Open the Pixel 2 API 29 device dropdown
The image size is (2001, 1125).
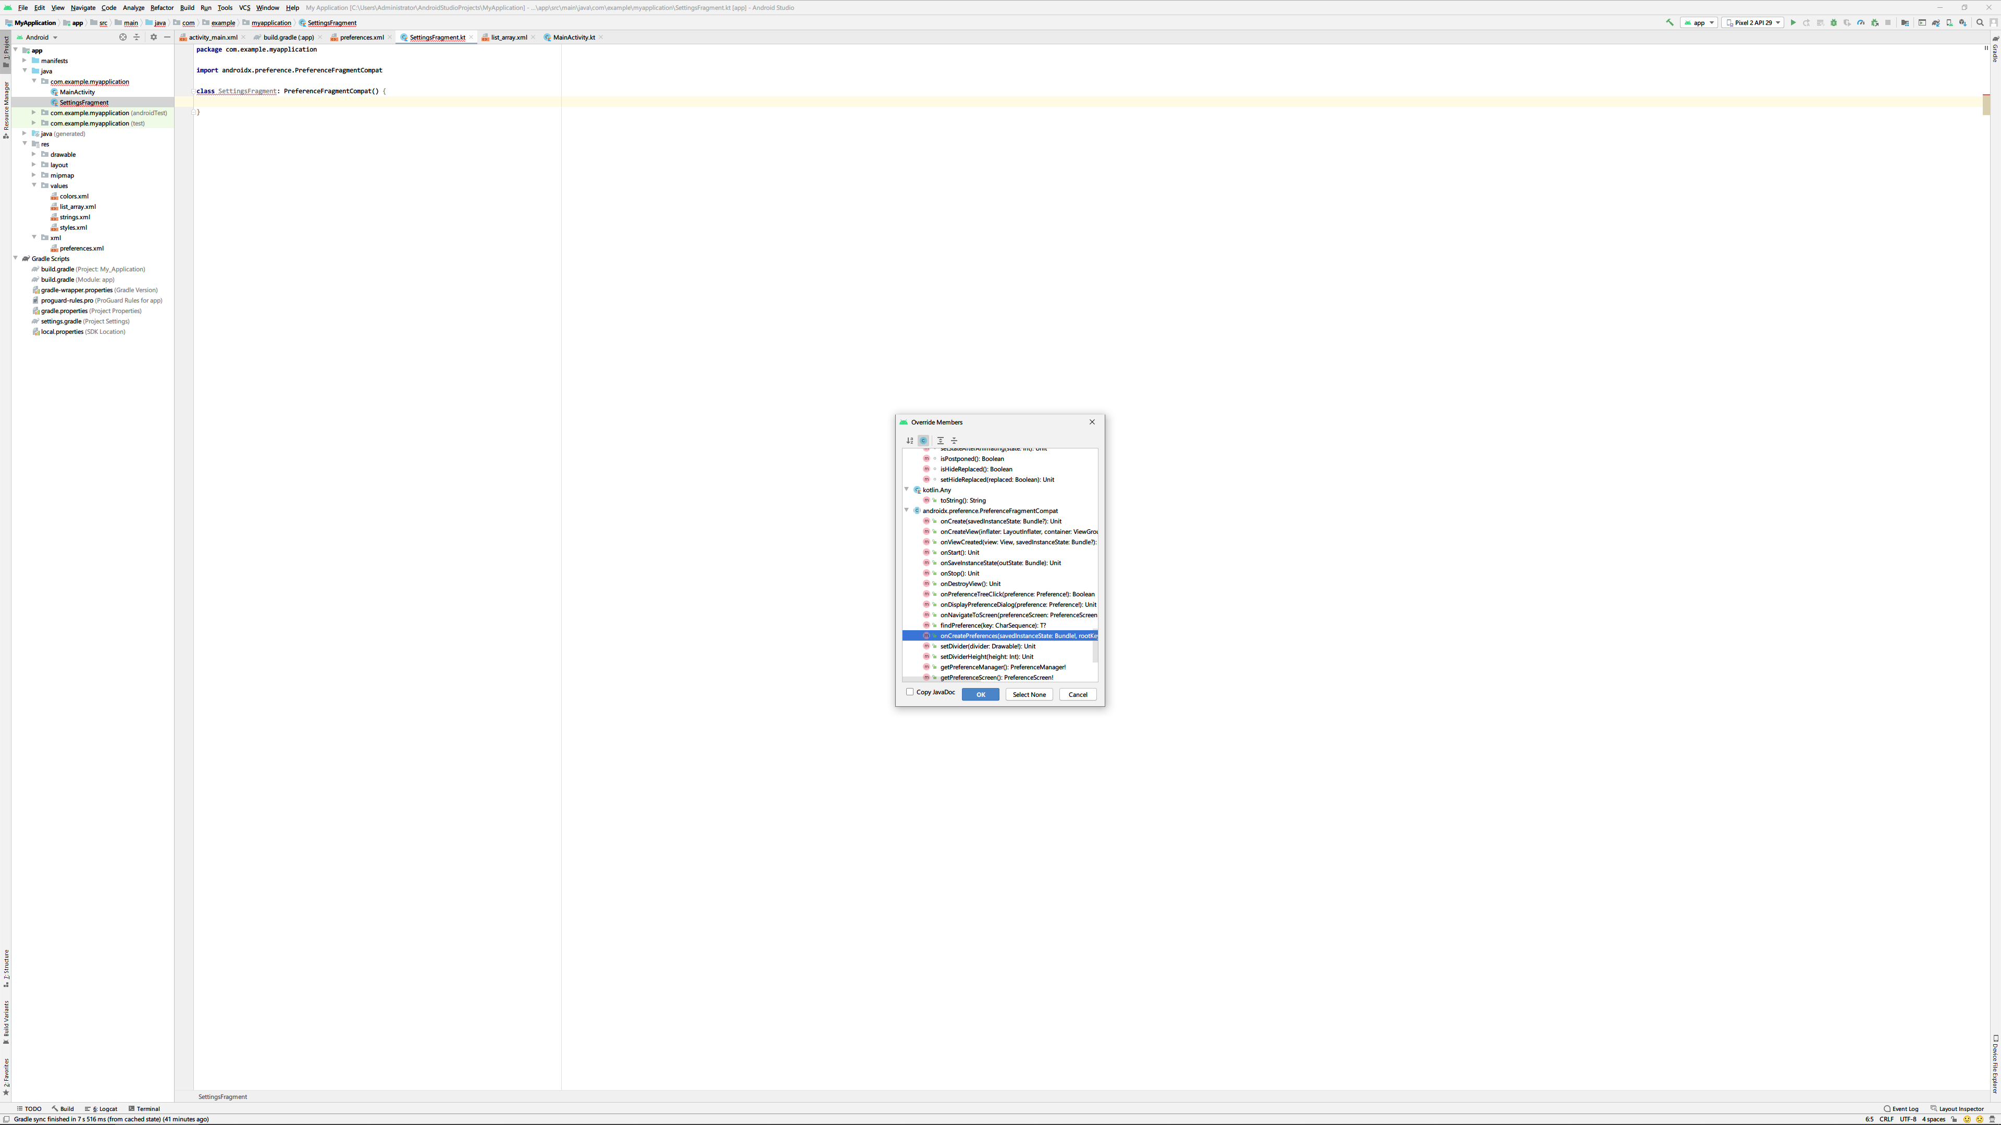(x=1752, y=22)
